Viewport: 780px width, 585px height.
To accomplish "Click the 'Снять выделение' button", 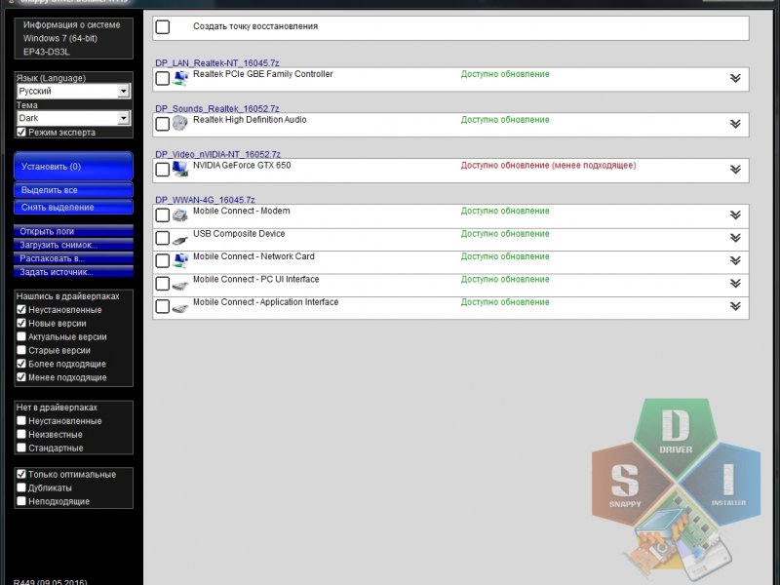I will point(74,207).
